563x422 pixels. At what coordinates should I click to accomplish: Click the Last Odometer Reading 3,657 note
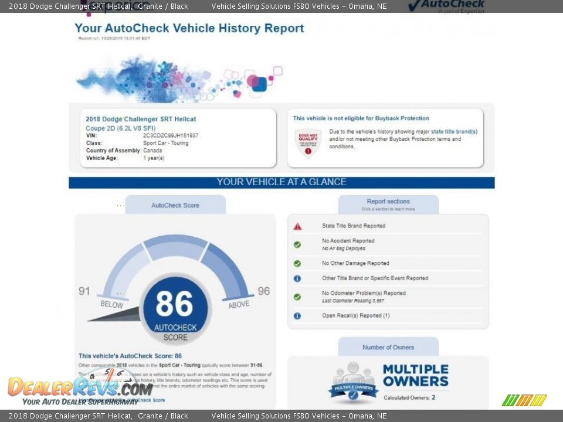(353, 301)
